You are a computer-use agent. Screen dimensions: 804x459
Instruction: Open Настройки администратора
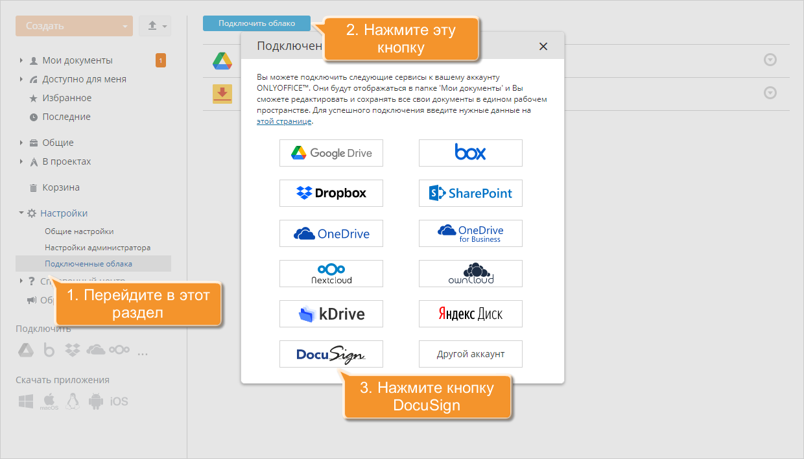[98, 248]
